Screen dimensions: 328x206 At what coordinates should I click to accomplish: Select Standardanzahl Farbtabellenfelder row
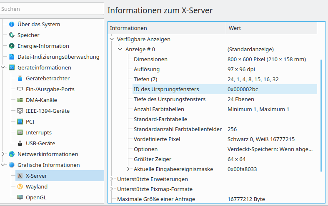point(225,129)
